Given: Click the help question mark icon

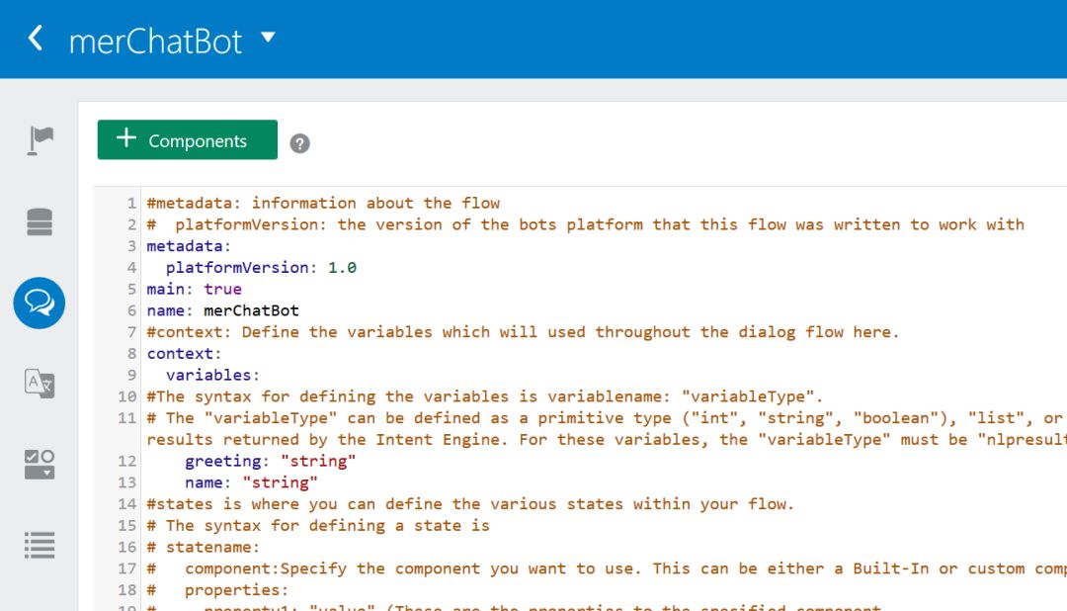Looking at the screenshot, I should [x=299, y=143].
